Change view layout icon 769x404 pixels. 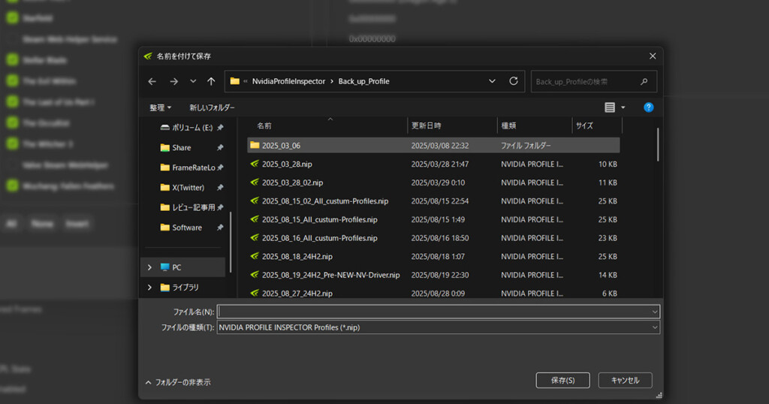(x=610, y=107)
